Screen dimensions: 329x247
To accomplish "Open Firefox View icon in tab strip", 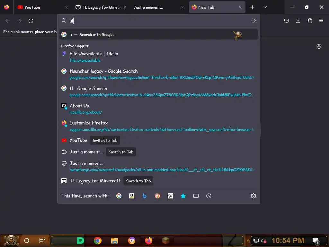I will 6,7.
